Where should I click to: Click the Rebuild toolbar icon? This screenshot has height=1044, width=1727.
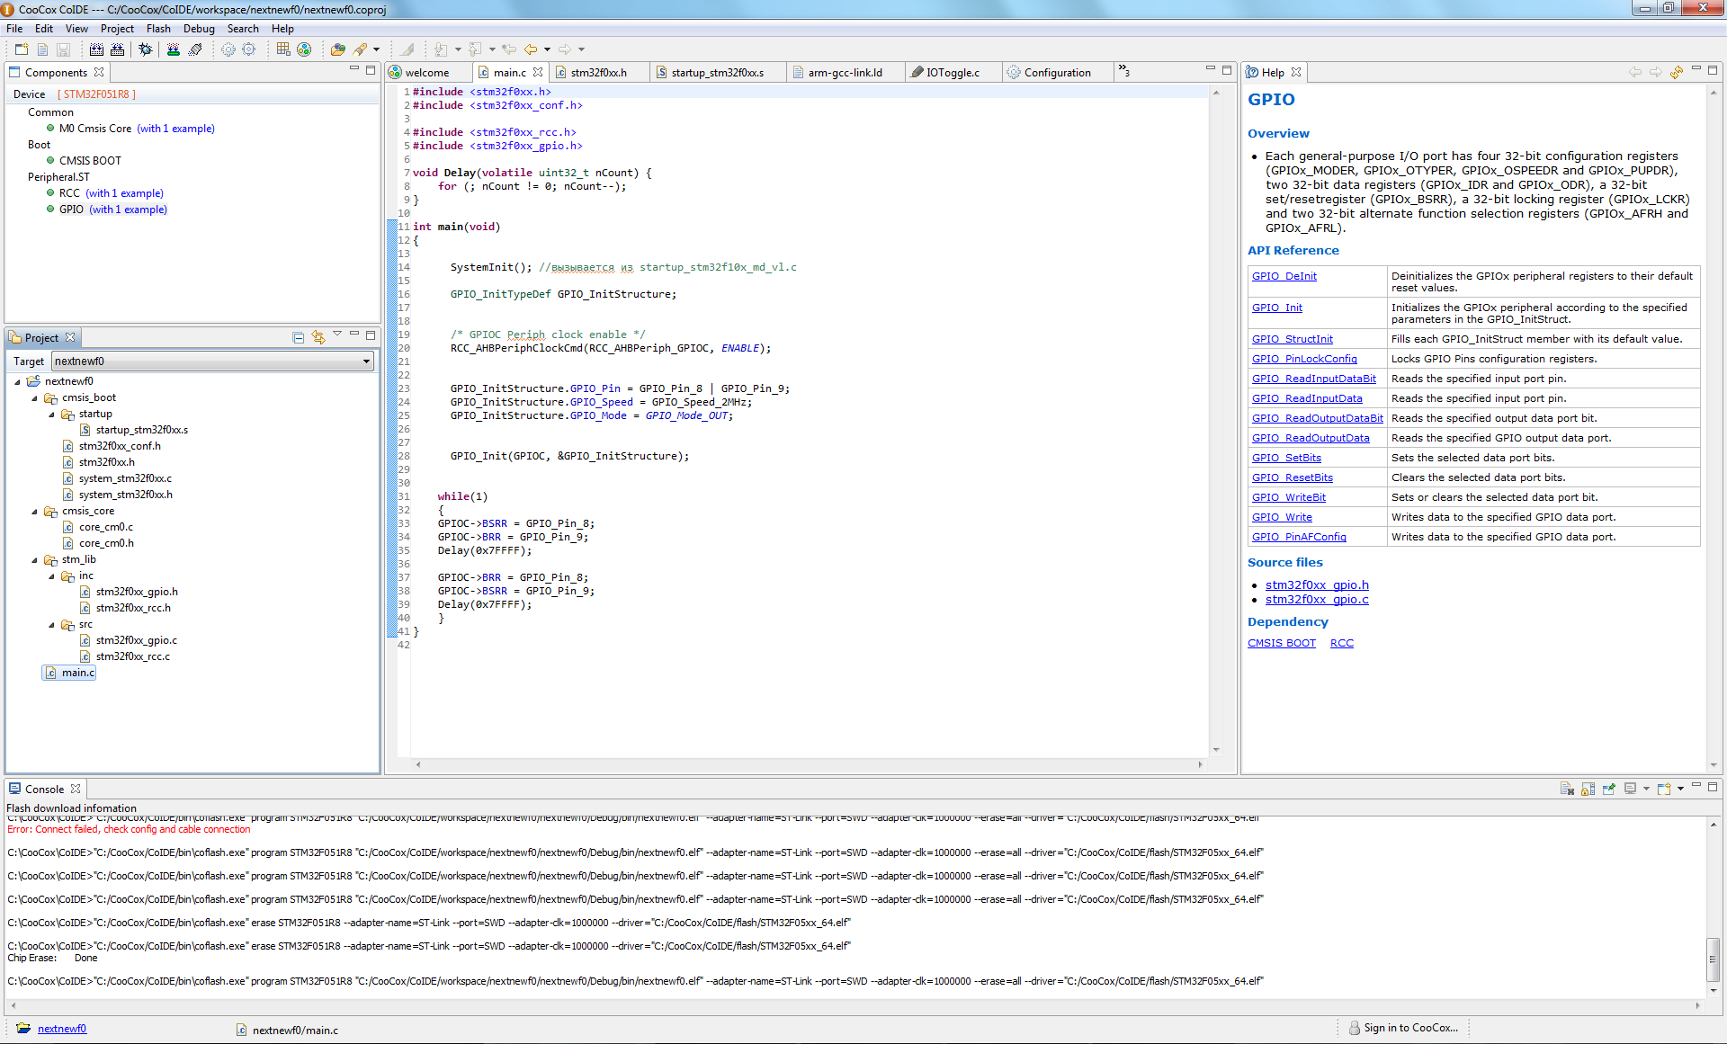(x=117, y=49)
